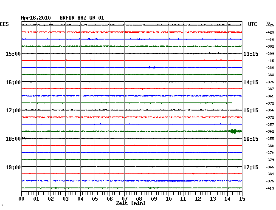The image size is (276, 210).
Task: Click the DC offset value -370
Action: pos(270,153)
